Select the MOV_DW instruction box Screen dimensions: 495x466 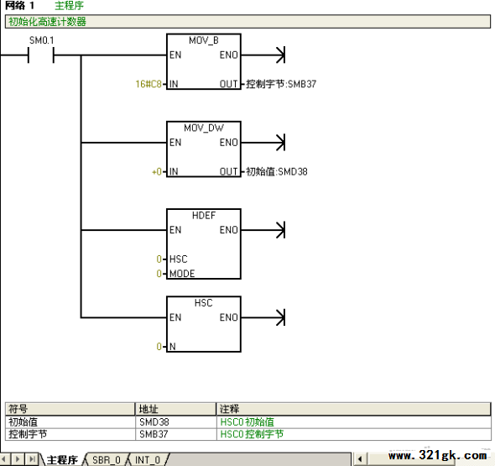point(204,149)
